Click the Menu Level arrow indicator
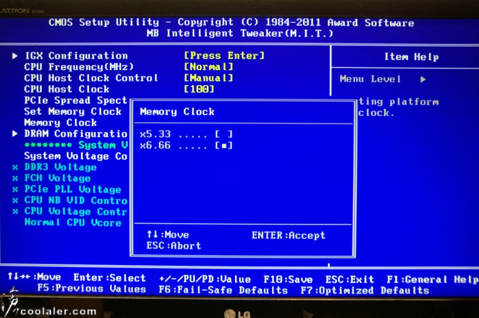The height and width of the screenshot is (318, 479). click(x=423, y=80)
